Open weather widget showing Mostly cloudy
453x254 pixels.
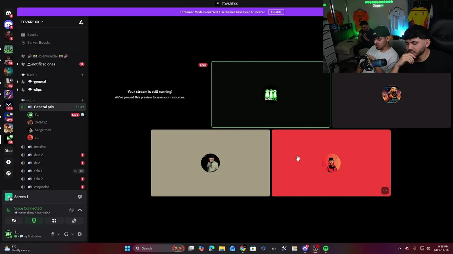coord(17,248)
